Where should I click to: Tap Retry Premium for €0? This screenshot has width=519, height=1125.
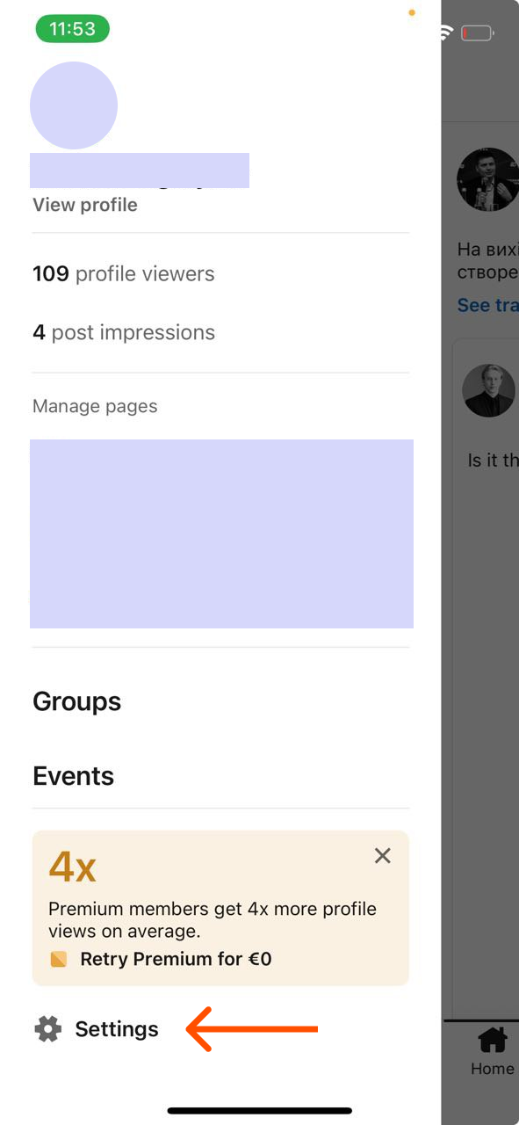[x=177, y=959]
